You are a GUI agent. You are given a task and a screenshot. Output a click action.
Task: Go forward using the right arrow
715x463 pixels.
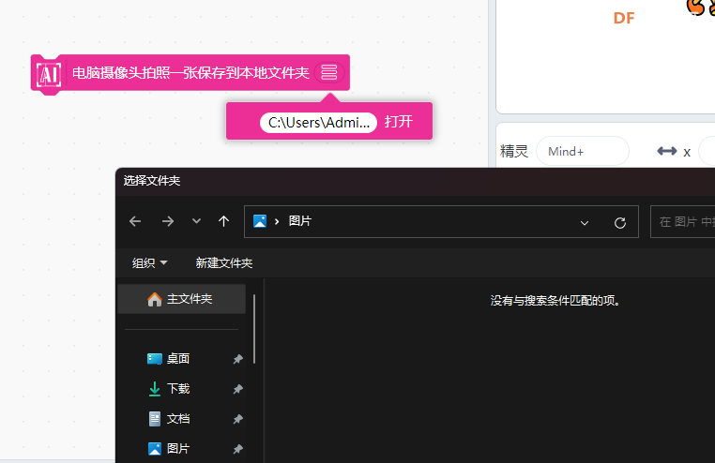168,222
